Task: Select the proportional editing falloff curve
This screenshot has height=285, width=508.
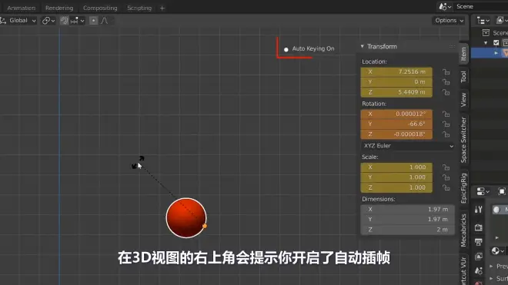Action: pos(105,21)
